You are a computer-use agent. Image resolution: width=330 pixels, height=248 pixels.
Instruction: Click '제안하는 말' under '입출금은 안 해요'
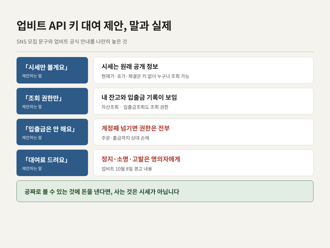click(x=32, y=138)
